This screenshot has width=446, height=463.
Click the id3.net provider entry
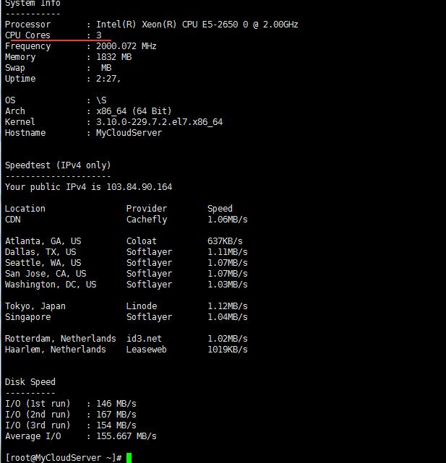pyautogui.click(x=144, y=339)
